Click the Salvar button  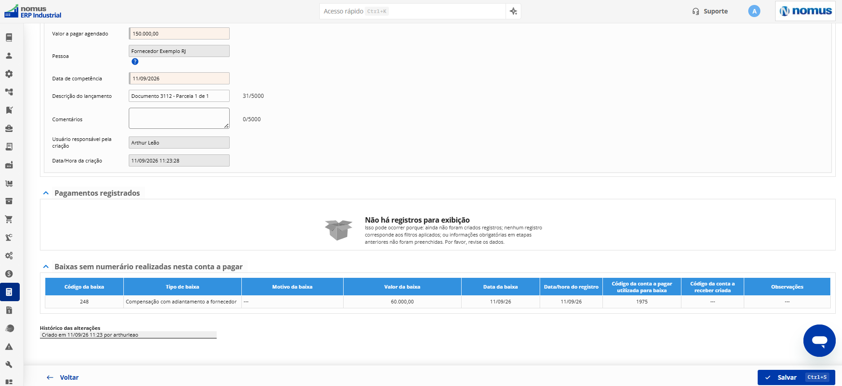(796, 377)
